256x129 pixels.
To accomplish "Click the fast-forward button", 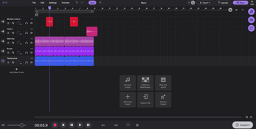I will tap(88, 125).
